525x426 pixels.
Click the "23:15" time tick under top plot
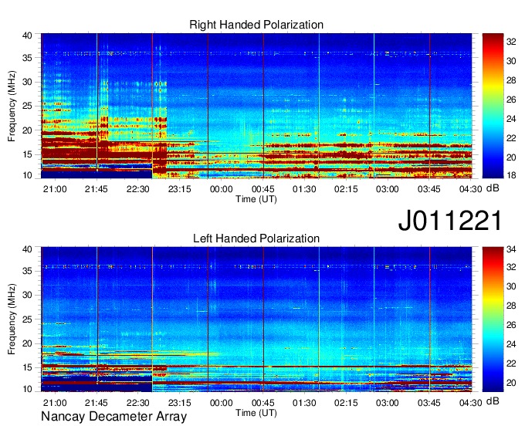179,189
